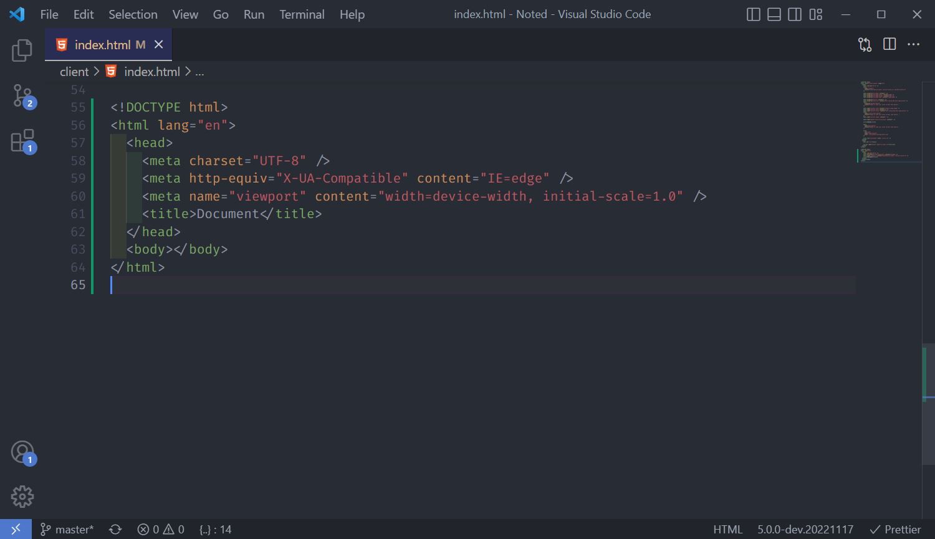Click the Synchronize Changes icon

point(115,529)
